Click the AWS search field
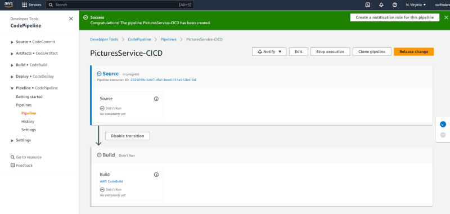Image resolution: width=450 pixels, height=214 pixels. click(120, 5)
